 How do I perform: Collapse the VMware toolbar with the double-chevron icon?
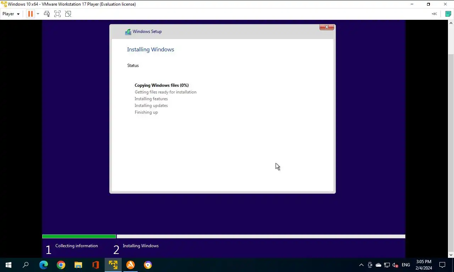(434, 14)
